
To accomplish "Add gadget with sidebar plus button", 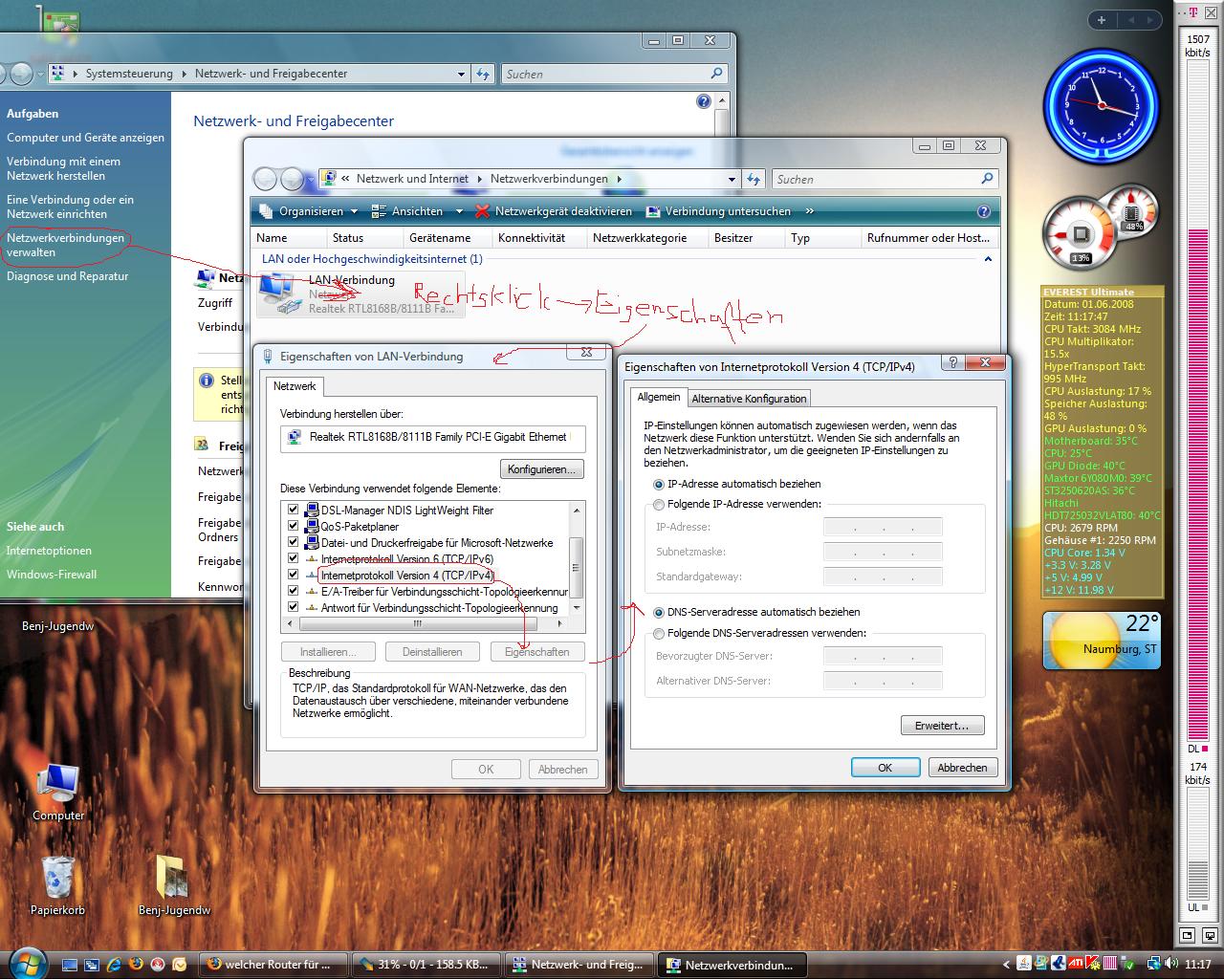I will coord(1102,19).
